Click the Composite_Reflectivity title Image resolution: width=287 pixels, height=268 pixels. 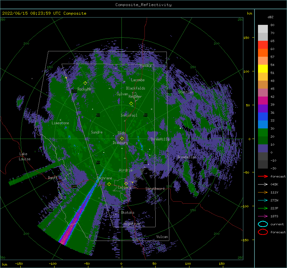[x=143, y=5]
